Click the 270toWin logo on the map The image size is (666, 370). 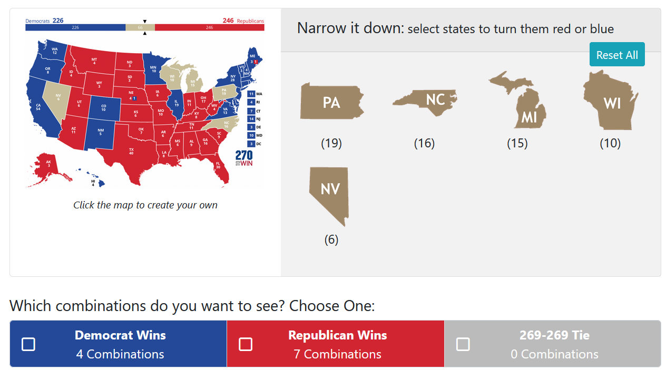244,158
